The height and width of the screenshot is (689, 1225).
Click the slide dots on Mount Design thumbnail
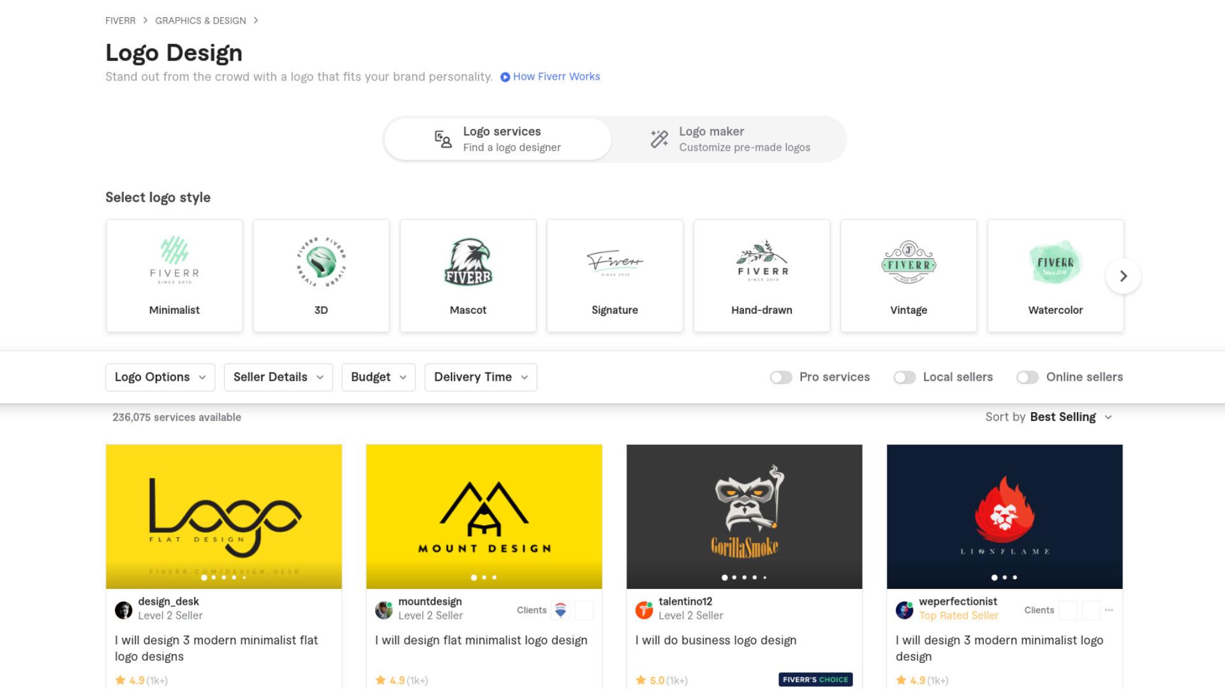(x=484, y=577)
